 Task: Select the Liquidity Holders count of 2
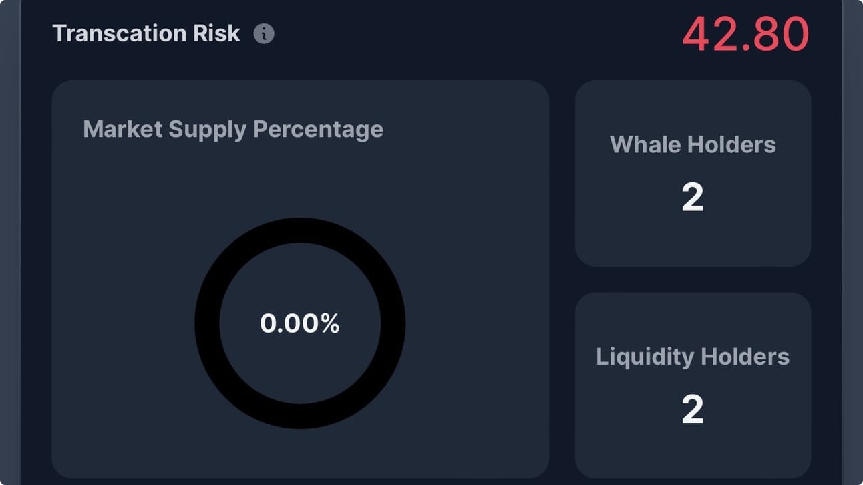click(693, 410)
